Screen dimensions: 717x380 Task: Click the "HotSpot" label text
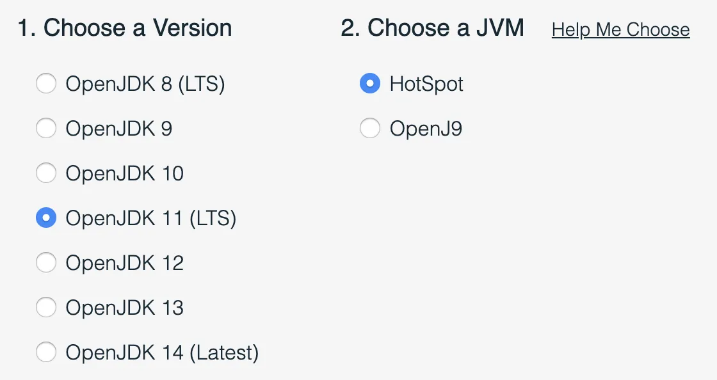pos(426,84)
